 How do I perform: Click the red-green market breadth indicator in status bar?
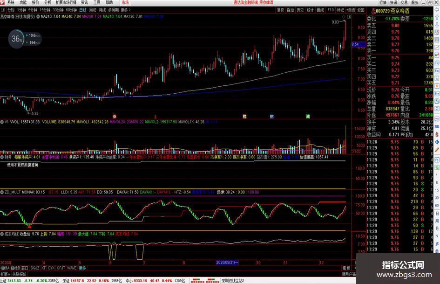pyautogui.click(x=205, y=281)
